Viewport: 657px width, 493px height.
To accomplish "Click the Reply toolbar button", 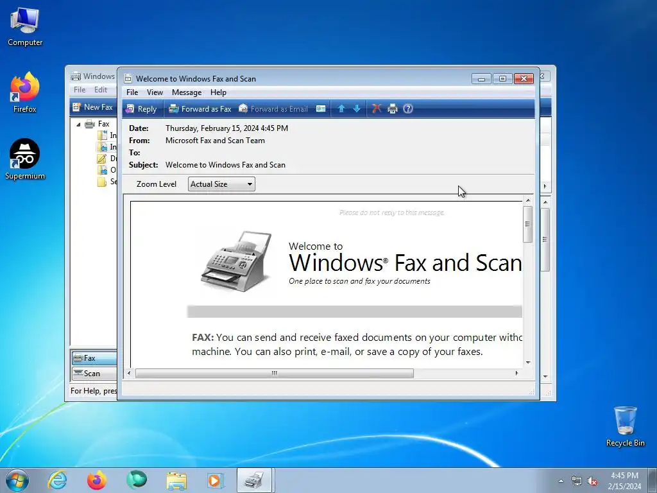I will (x=141, y=109).
